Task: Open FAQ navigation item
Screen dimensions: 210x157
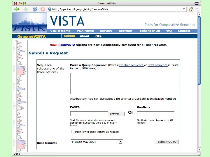Action: pos(169,31)
